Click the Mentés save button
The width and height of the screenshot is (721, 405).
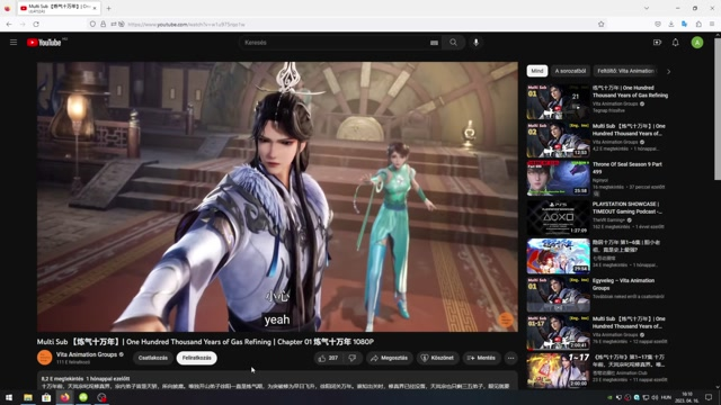482,358
